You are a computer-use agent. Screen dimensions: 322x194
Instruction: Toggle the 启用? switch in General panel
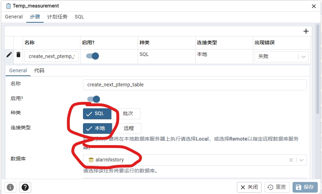click(94, 99)
